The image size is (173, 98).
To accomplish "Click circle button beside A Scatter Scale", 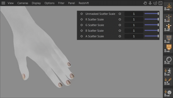I will coord(120,36).
